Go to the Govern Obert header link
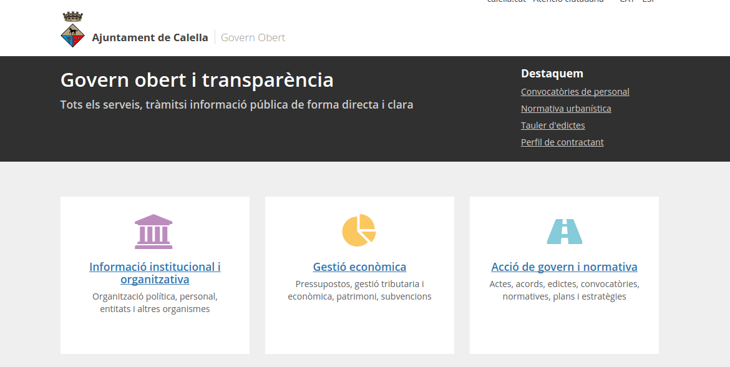Screen dimensions: 730x367 click(253, 37)
